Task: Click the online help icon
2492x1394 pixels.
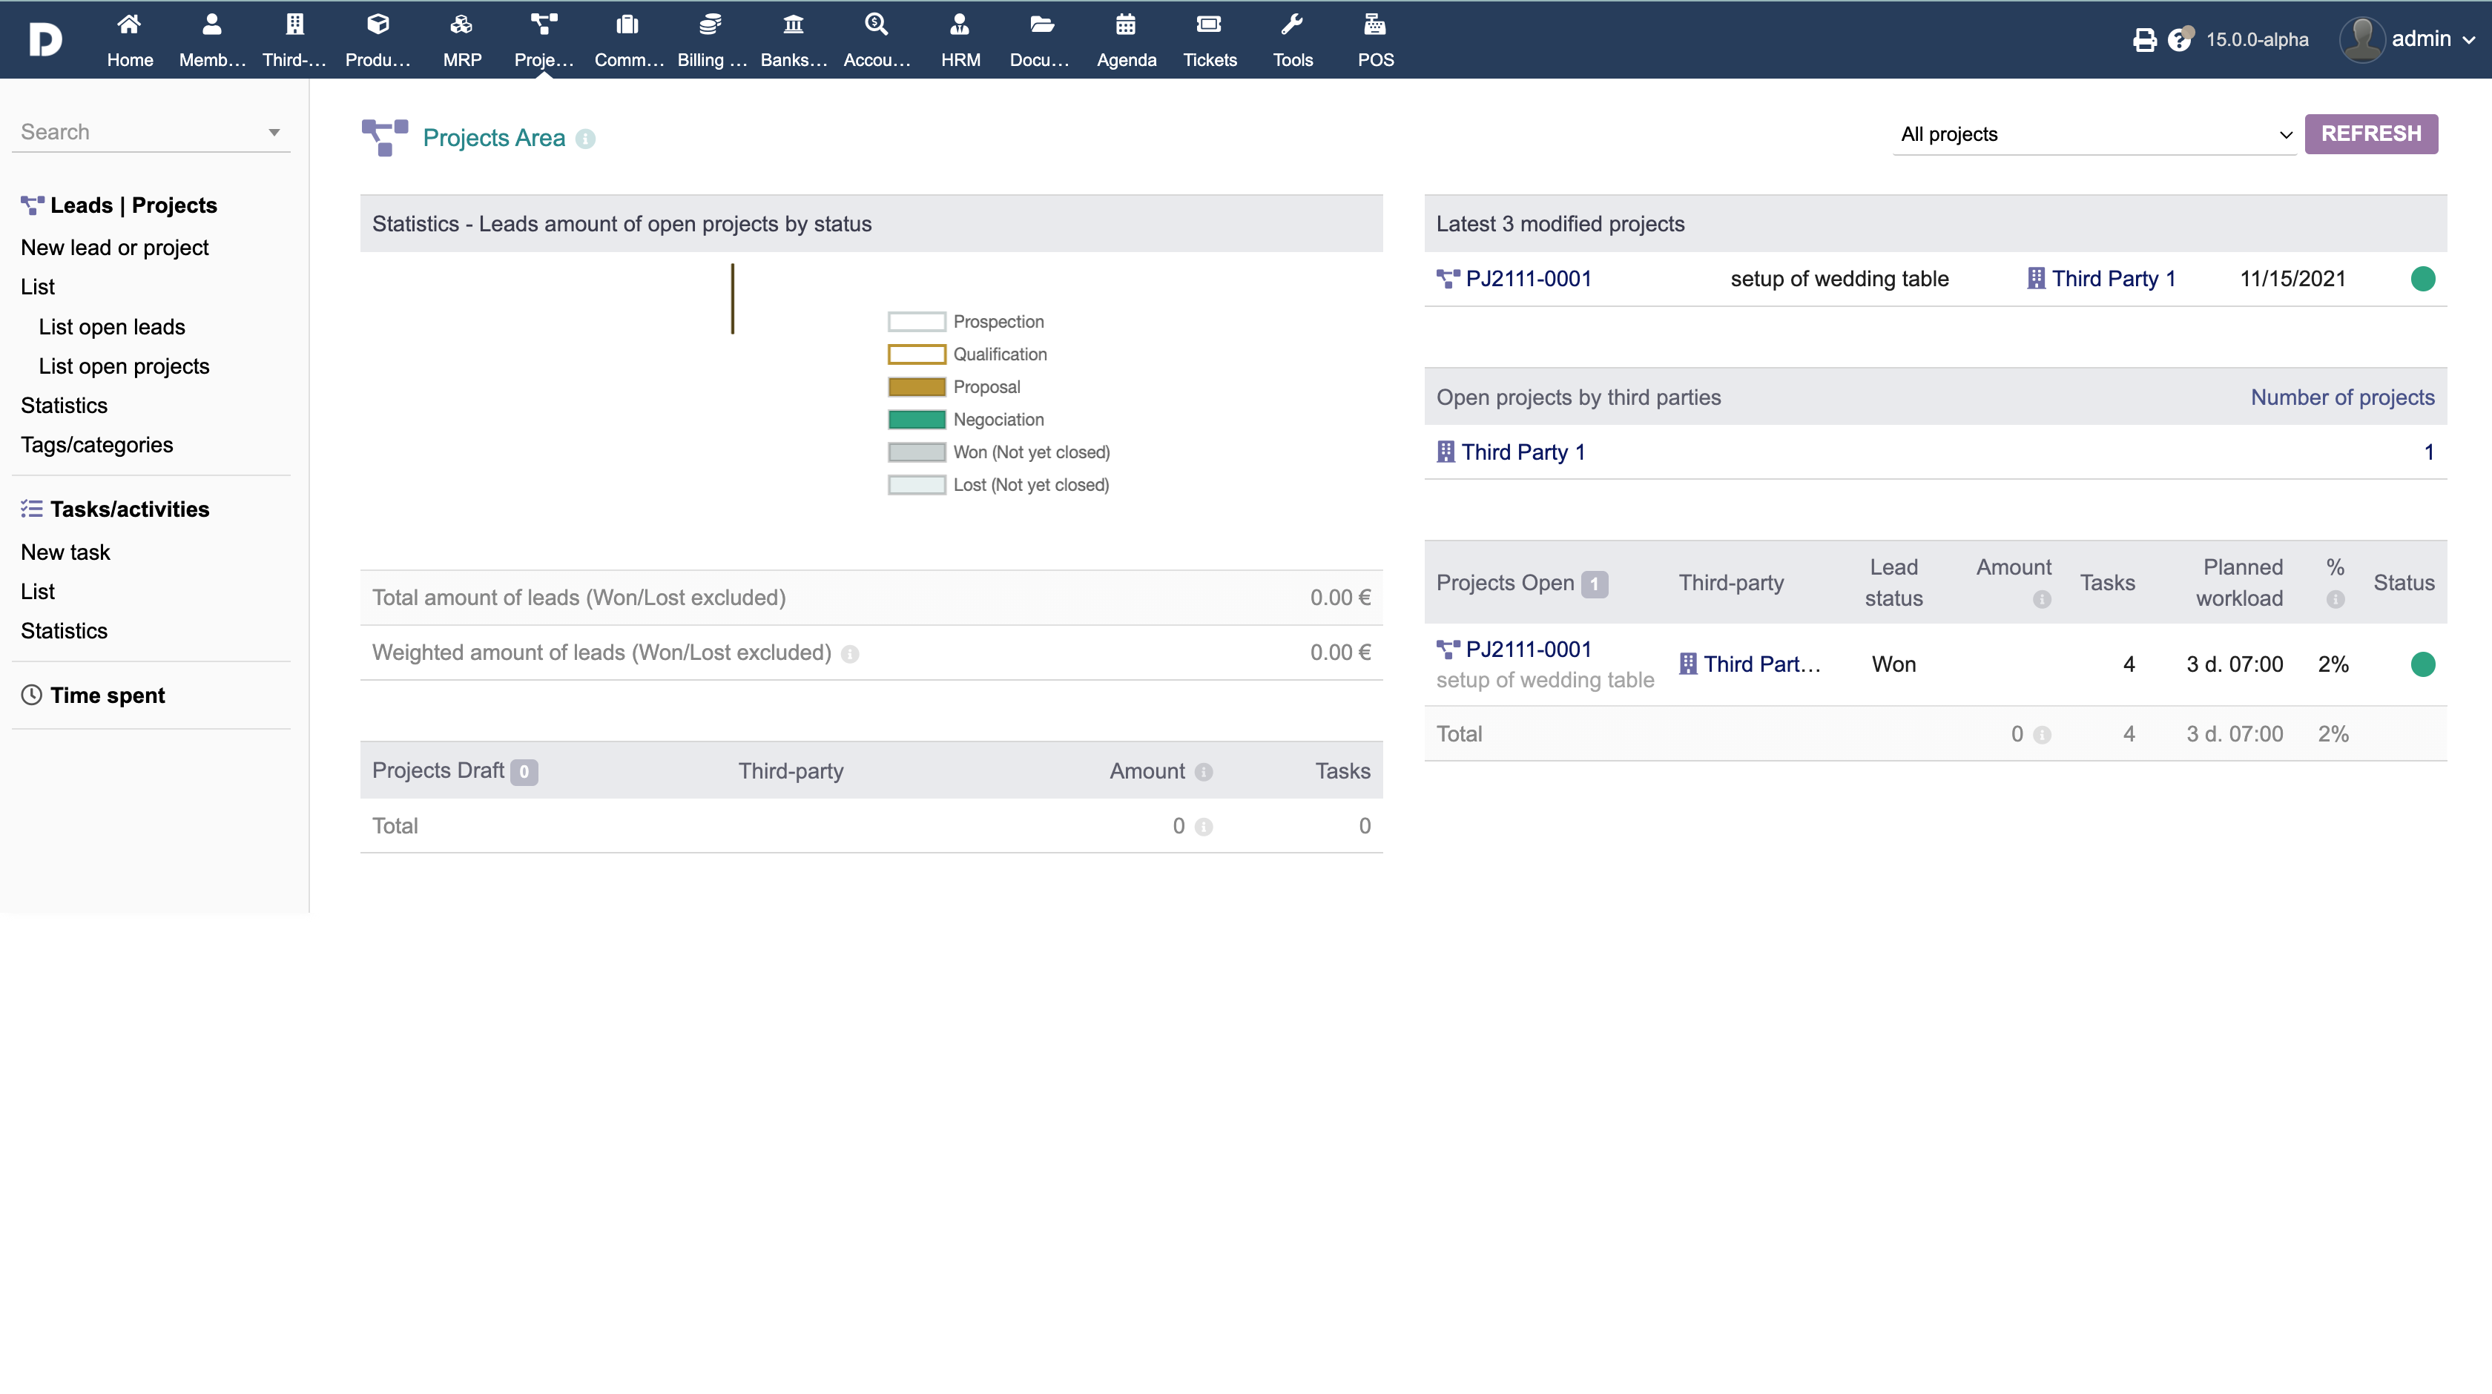Action: tap(2180, 39)
